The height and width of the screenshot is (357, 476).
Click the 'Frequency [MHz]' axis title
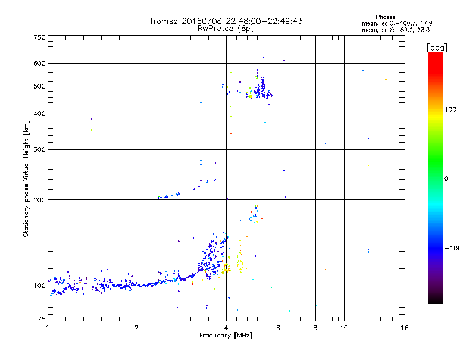point(226,336)
